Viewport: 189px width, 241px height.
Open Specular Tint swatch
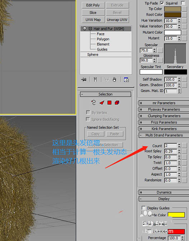(151, 72)
